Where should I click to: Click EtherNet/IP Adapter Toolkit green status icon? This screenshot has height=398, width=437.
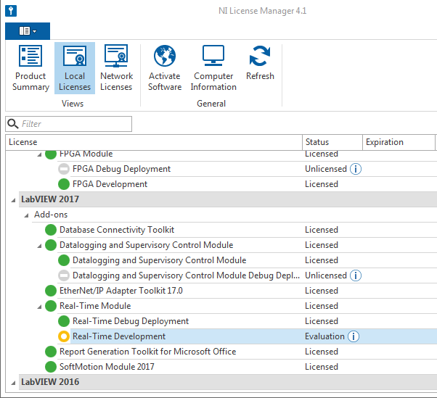(51, 291)
